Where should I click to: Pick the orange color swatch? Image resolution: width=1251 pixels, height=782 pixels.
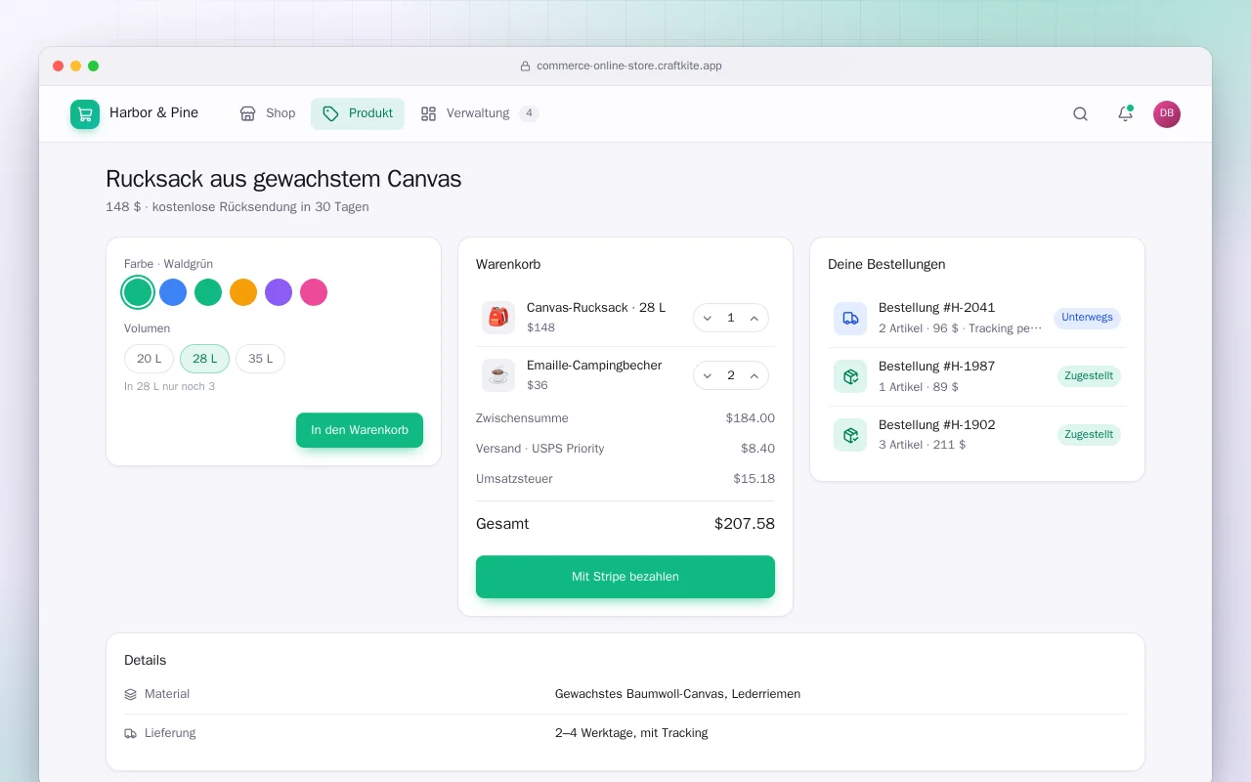pyautogui.click(x=243, y=292)
